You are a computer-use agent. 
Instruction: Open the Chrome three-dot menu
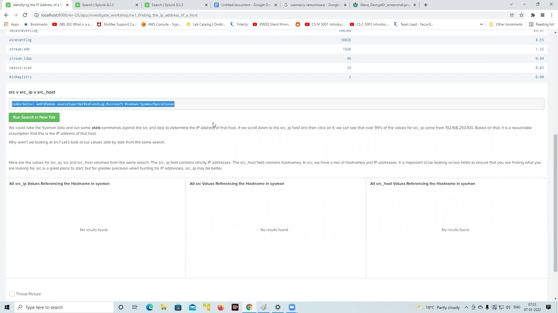551,15
